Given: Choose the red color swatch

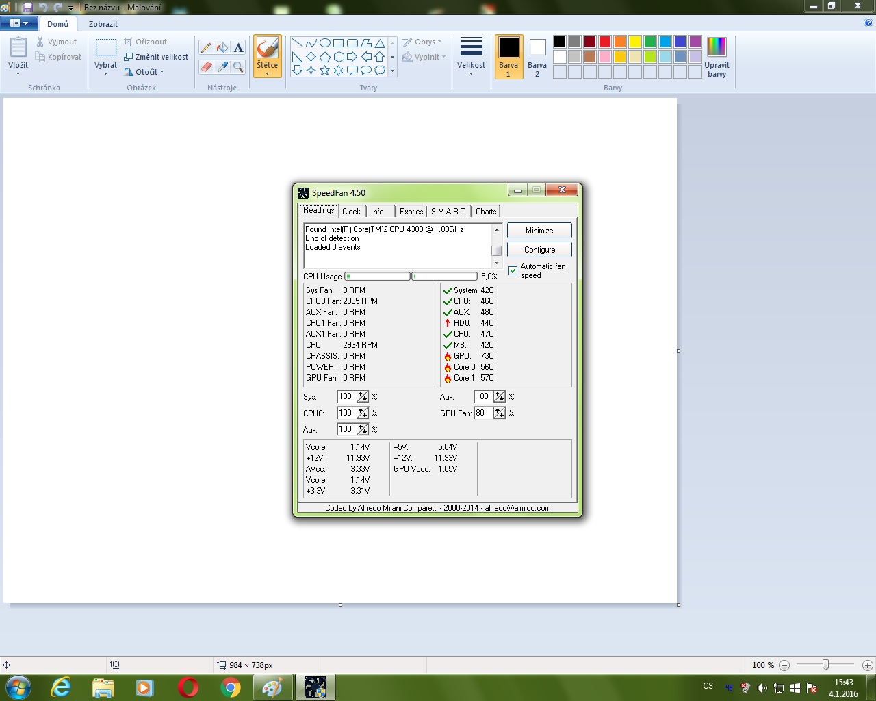Looking at the screenshot, I should 605,42.
